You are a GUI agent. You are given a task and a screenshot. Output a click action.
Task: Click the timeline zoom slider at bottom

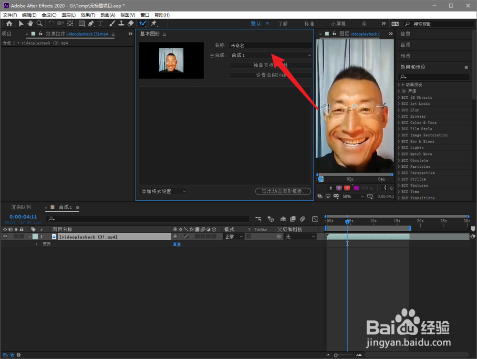pos(344,355)
